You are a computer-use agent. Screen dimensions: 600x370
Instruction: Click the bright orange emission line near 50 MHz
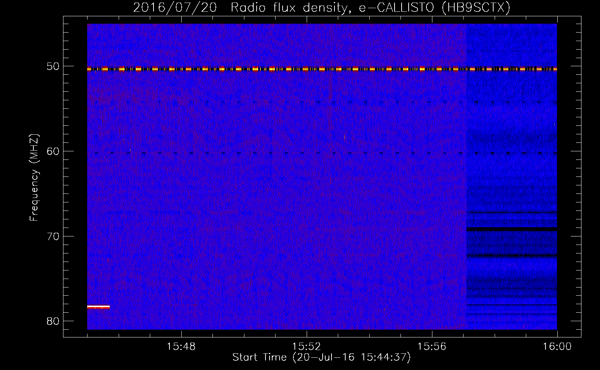[x=322, y=69]
